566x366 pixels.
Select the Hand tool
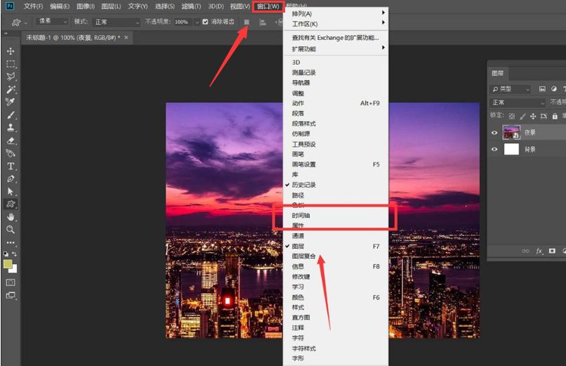point(11,217)
